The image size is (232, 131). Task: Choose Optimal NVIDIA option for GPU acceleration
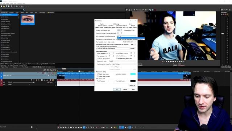pos(130,39)
